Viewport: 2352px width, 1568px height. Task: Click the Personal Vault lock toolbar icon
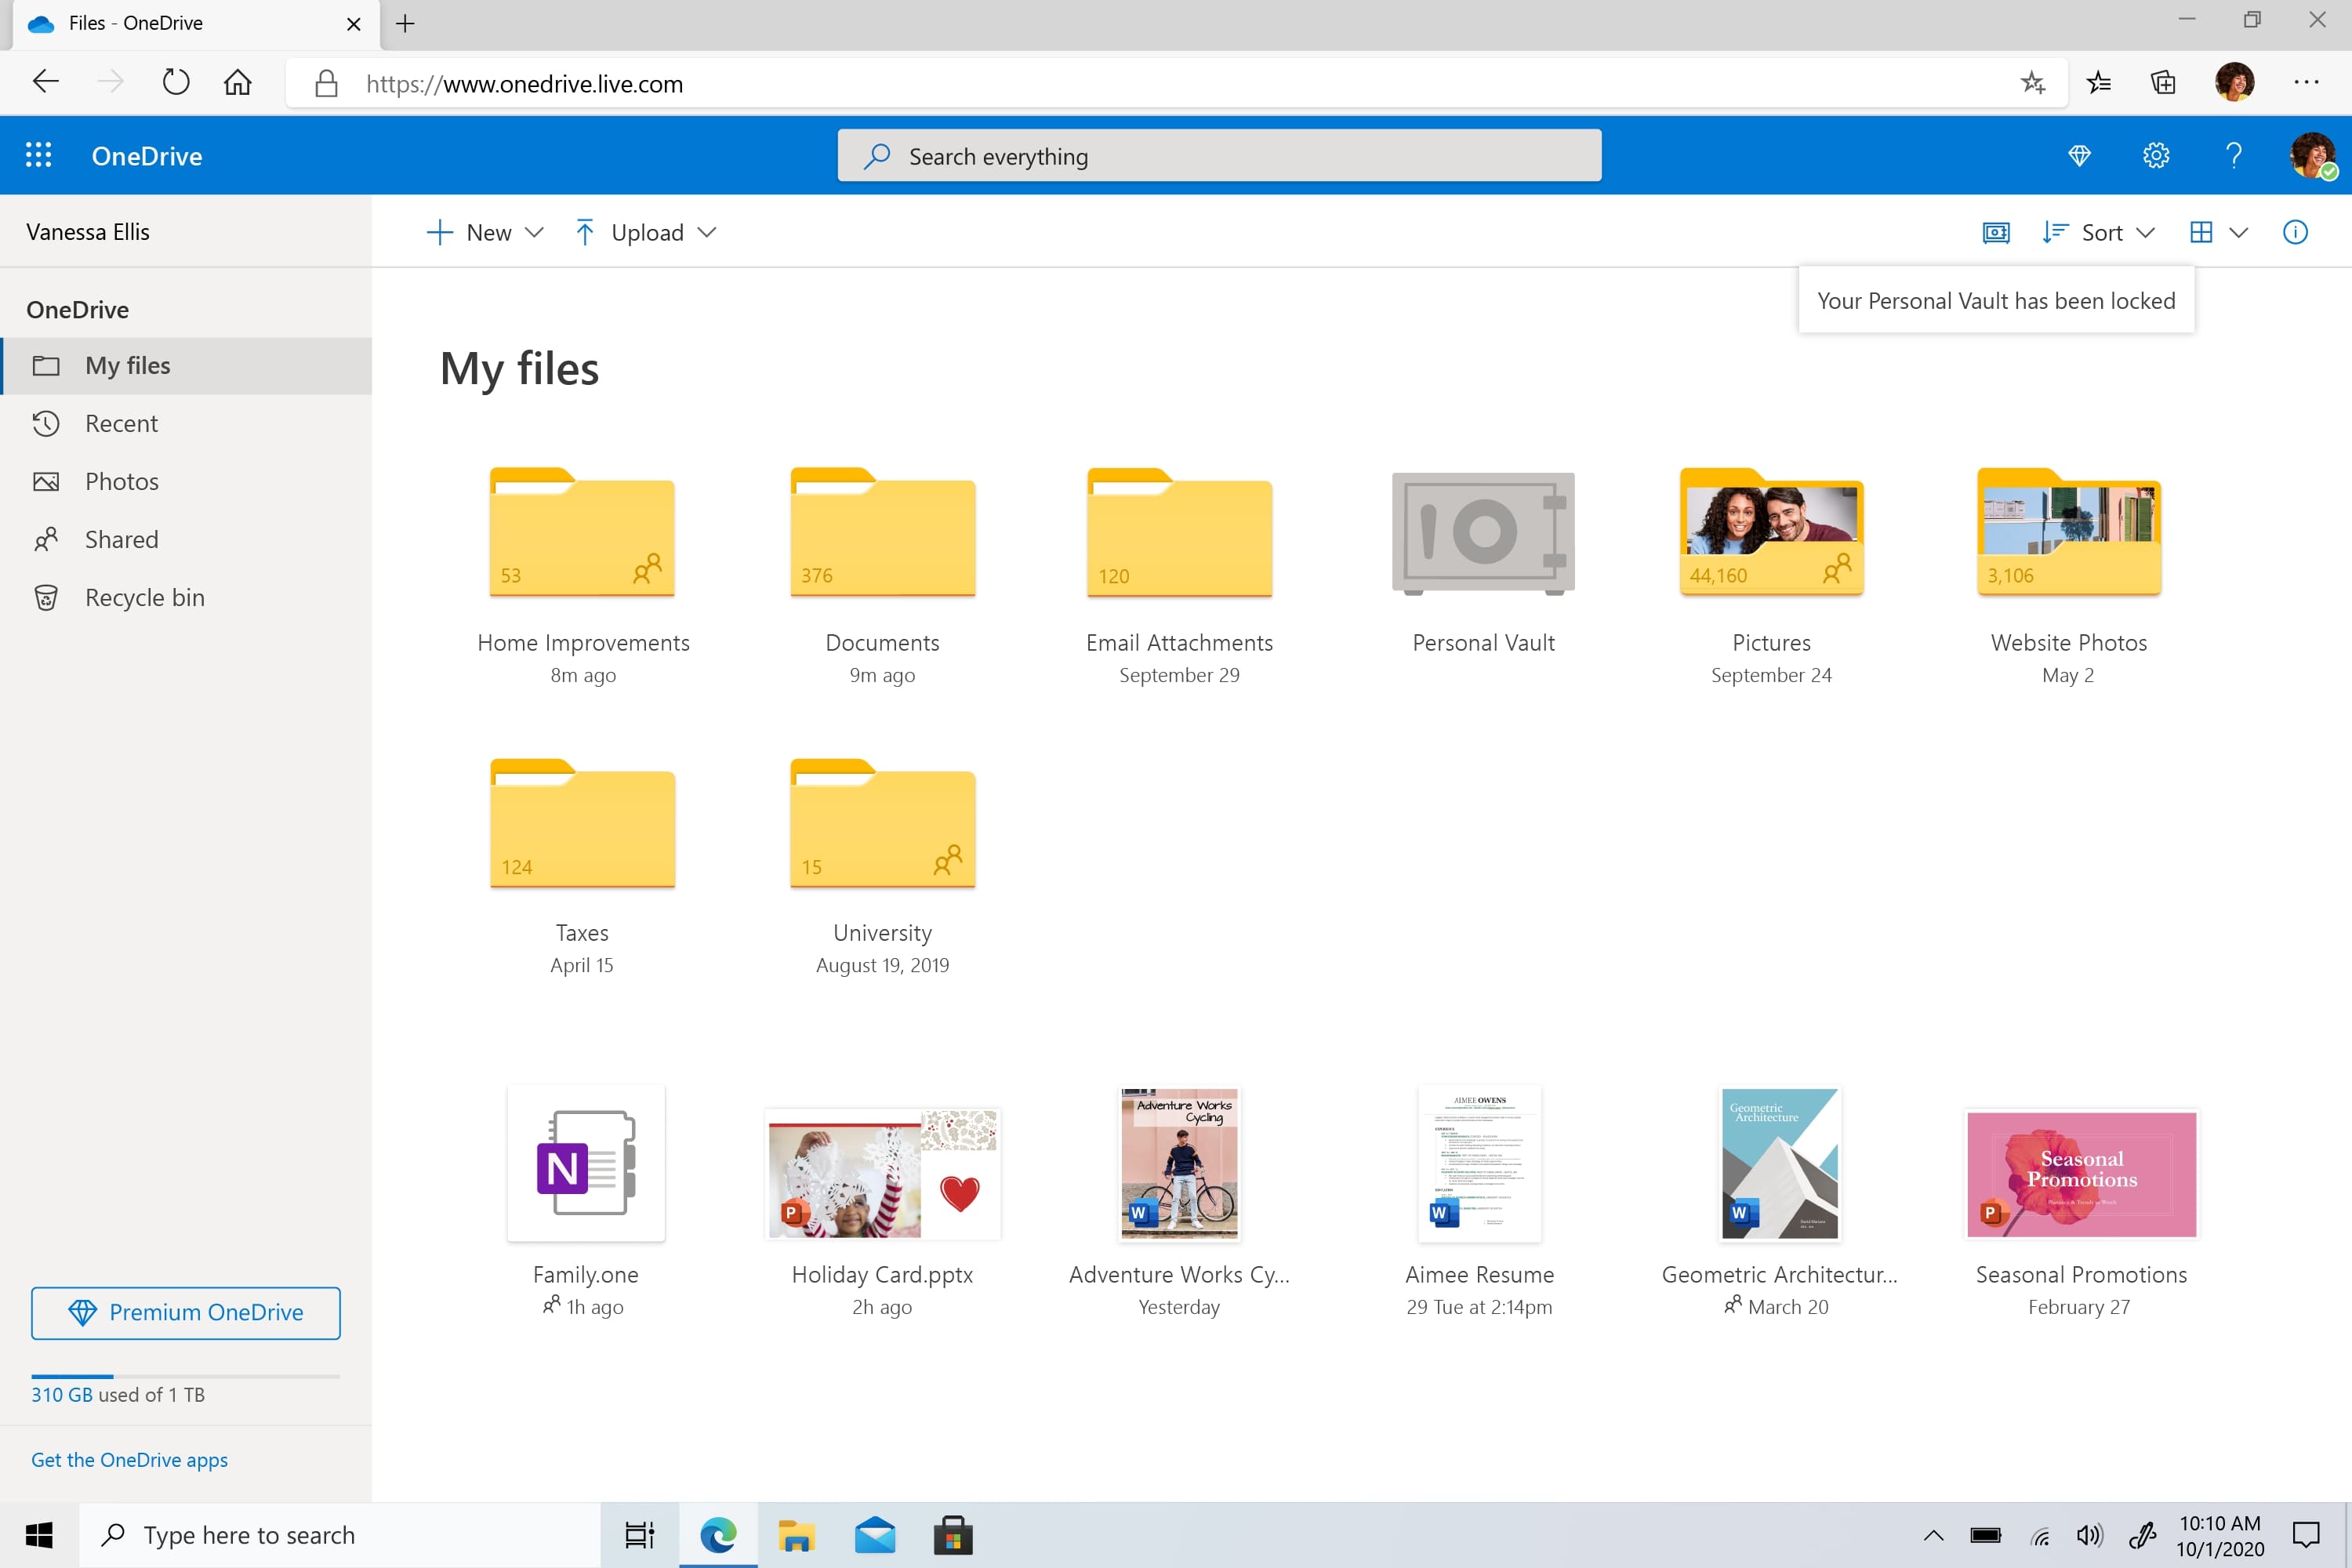click(x=1996, y=232)
